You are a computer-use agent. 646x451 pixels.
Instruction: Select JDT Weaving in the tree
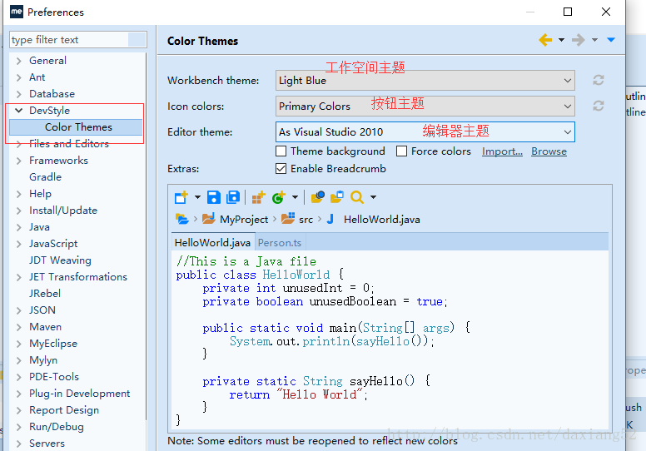[x=60, y=260]
